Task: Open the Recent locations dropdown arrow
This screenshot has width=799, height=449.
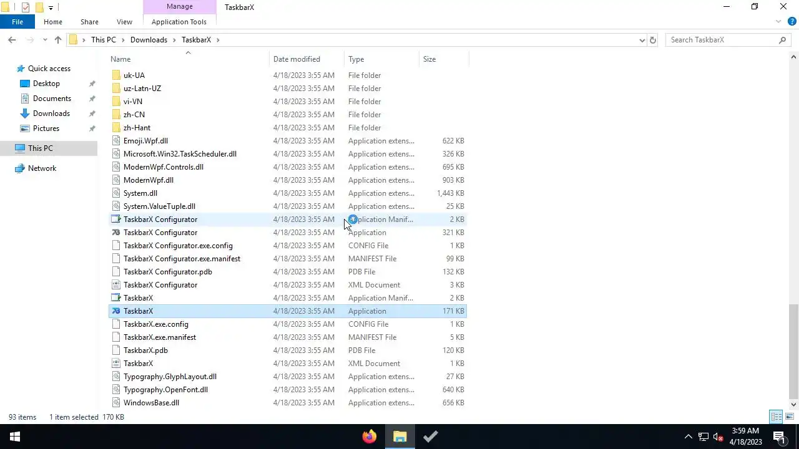Action: pos(45,40)
